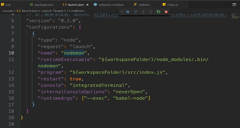Click line number 16 in the gutter
Viewport: 240px width, 128px height.
click(11, 98)
